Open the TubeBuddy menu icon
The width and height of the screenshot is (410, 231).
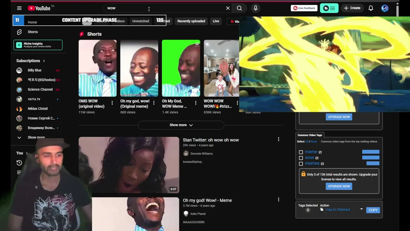click(x=329, y=8)
